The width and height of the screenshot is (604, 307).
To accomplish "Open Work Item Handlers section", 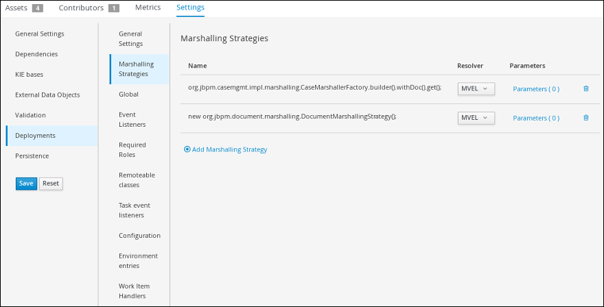I will click(x=134, y=291).
